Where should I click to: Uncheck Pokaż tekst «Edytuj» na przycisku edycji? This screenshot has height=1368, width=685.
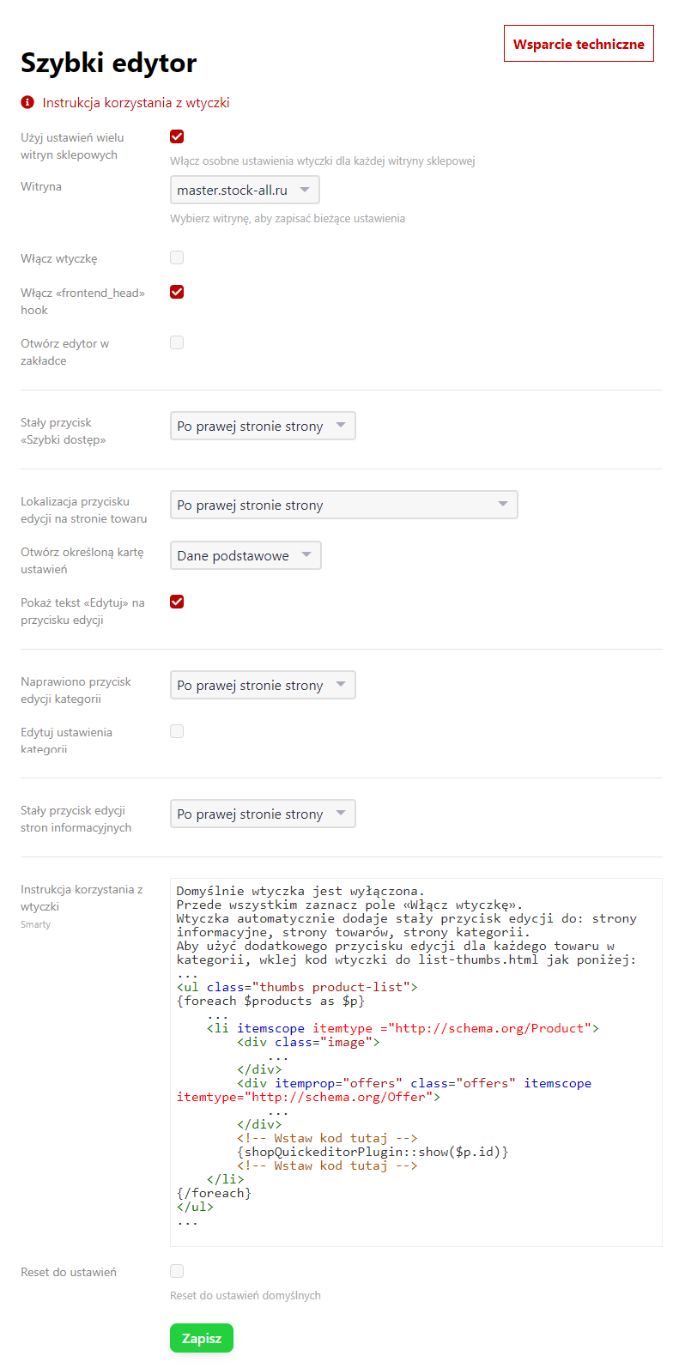177,602
